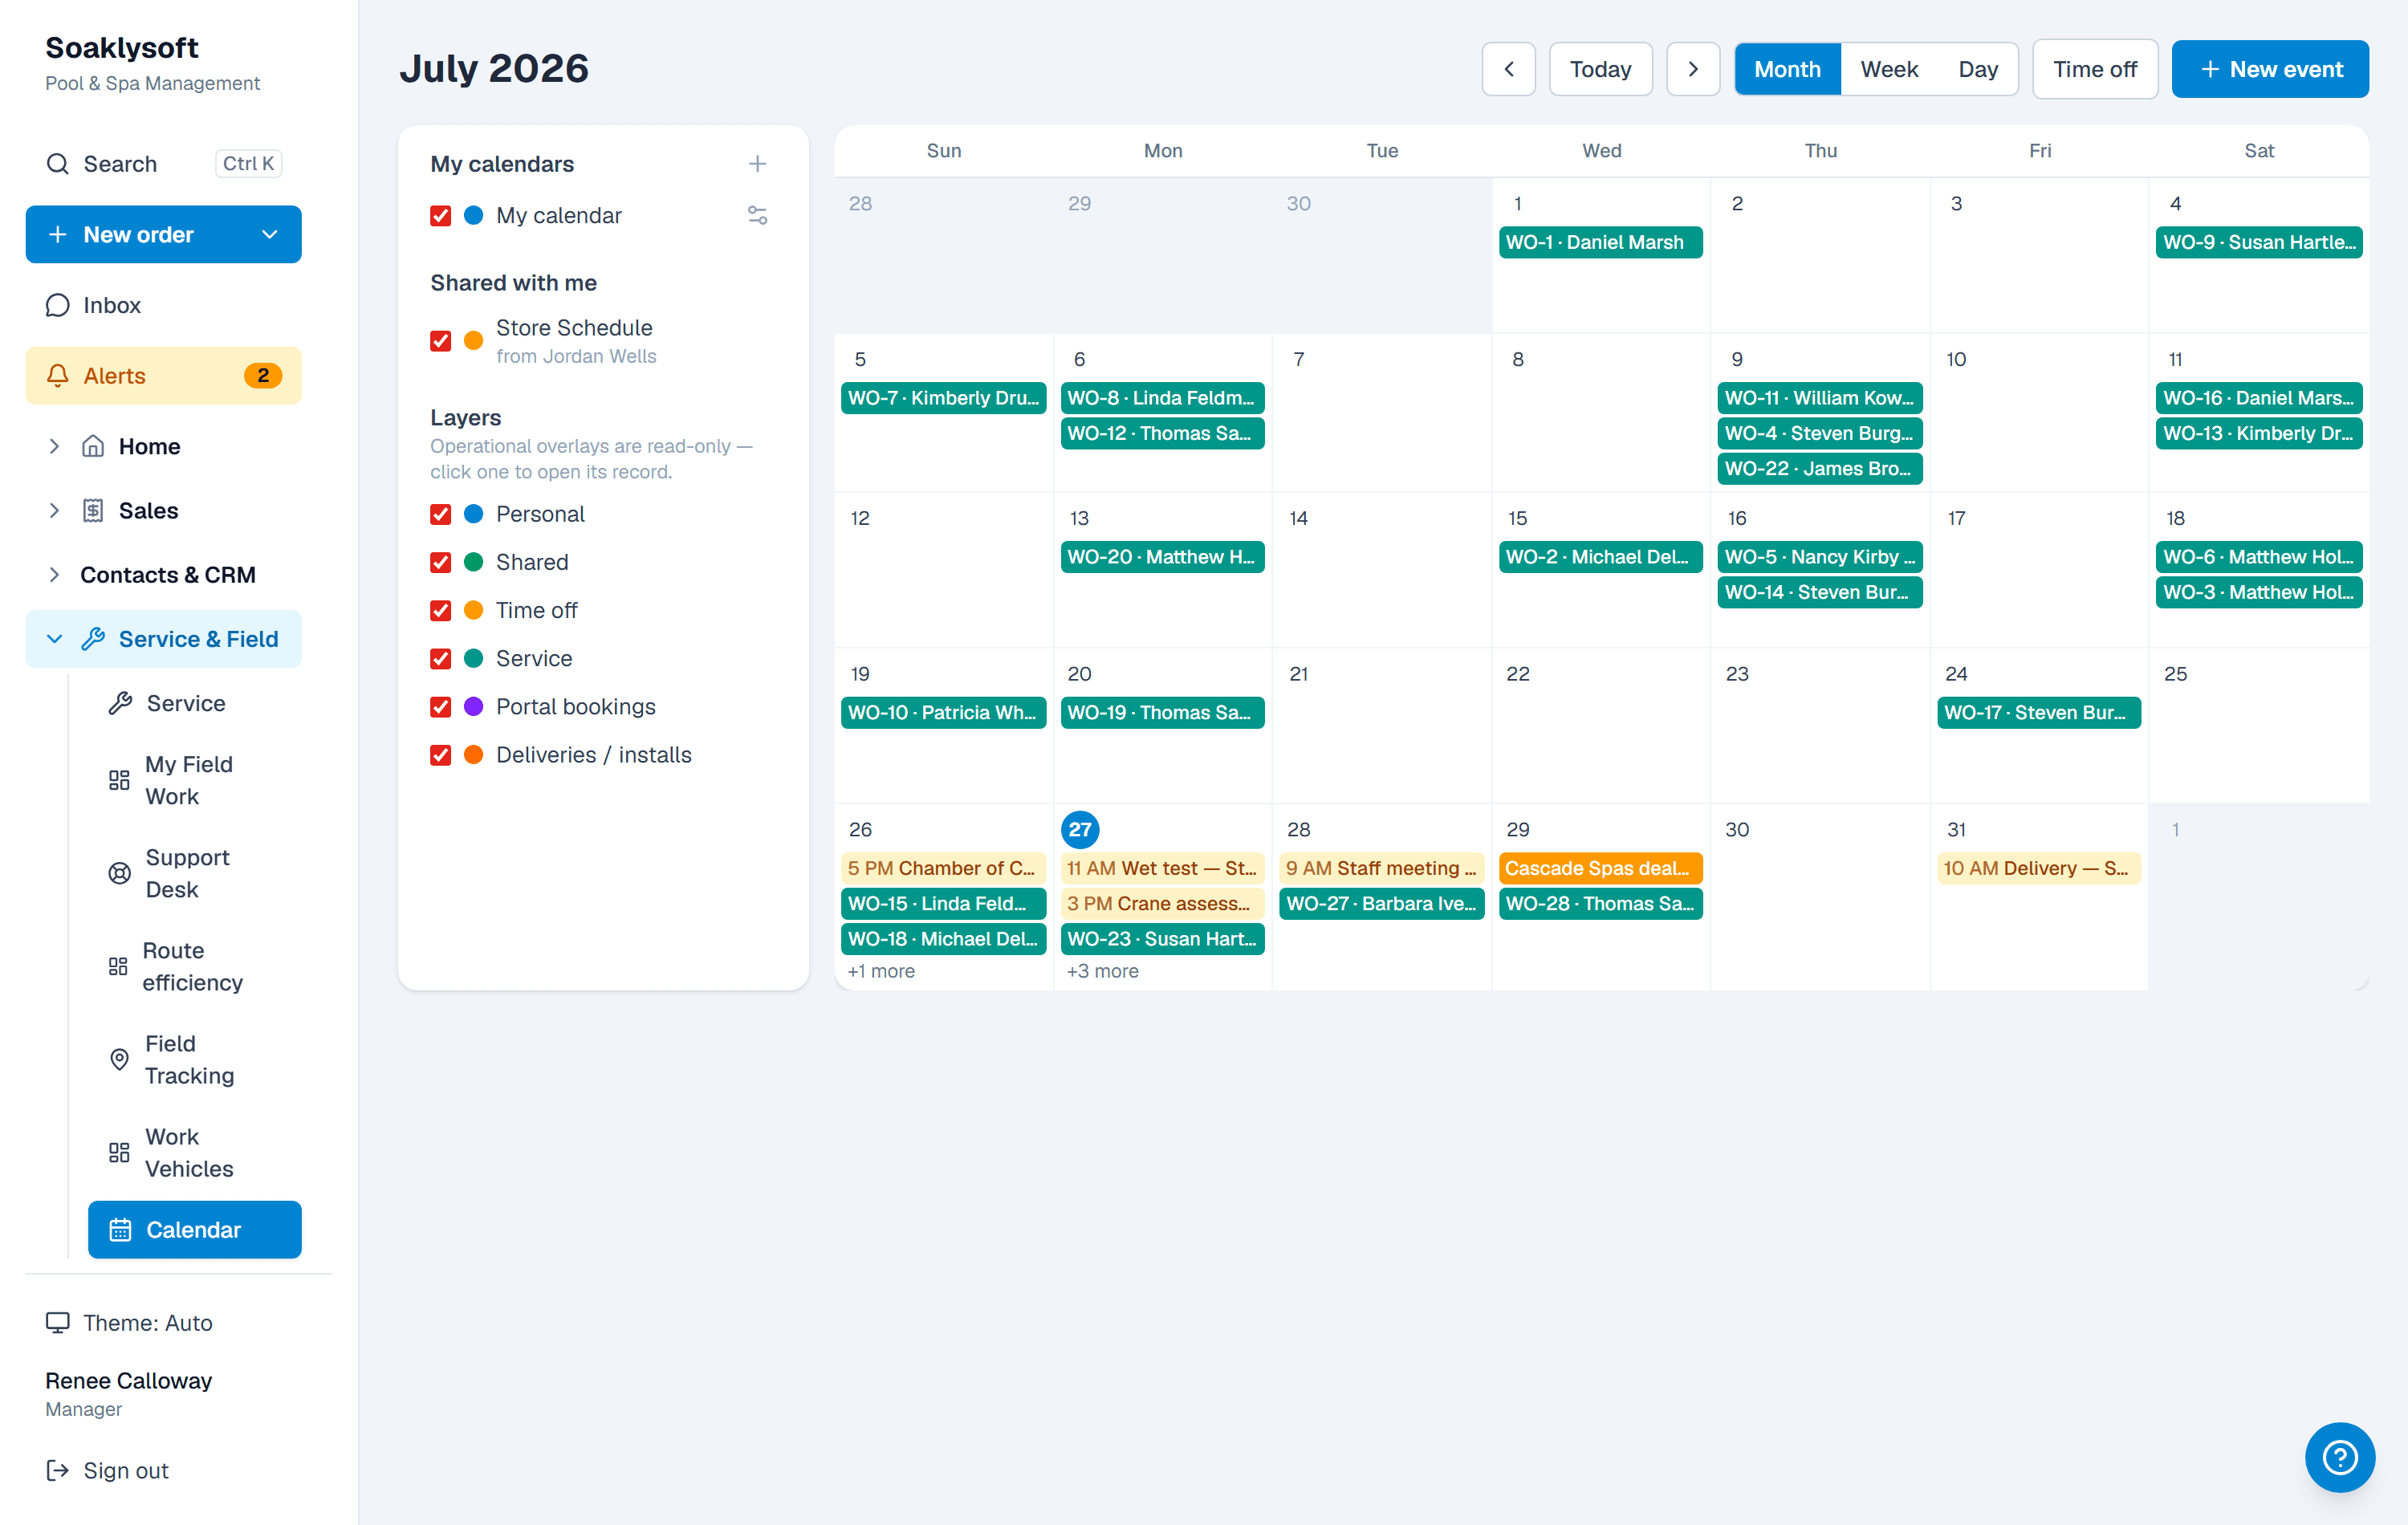
Task: Change Theme: Auto setting
Action: pyautogui.click(x=148, y=1323)
